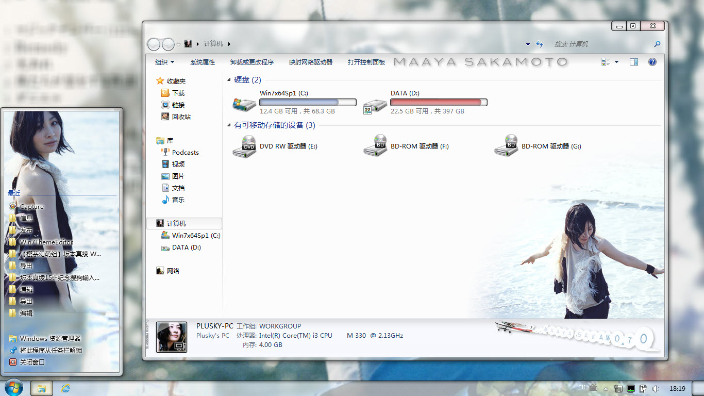Screen dimensions: 704x396
Task: Show hidden system tray icons
Action: 606,388
